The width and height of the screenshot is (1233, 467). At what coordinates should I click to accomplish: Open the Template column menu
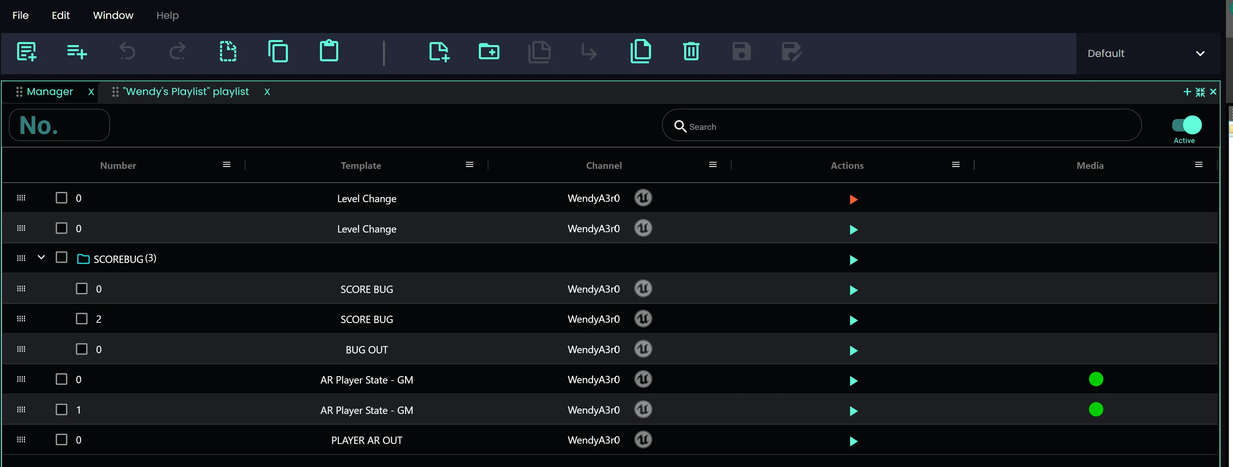(x=469, y=165)
